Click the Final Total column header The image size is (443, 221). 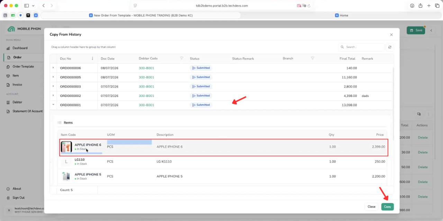[347, 59]
